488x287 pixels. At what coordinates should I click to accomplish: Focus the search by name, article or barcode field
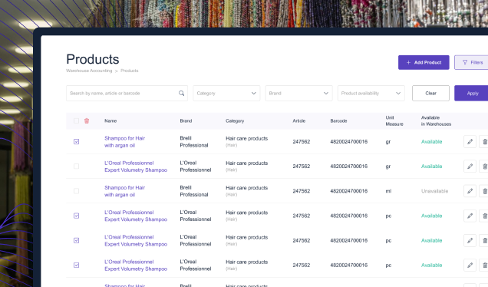(x=127, y=93)
